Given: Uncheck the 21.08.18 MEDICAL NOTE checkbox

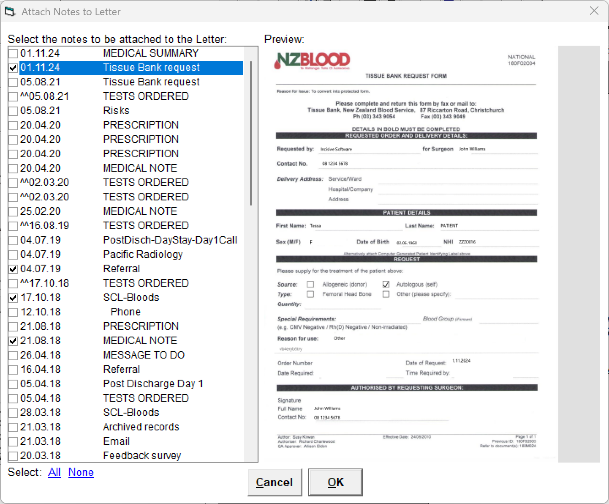Looking at the screenshot, I should [13, 341].
